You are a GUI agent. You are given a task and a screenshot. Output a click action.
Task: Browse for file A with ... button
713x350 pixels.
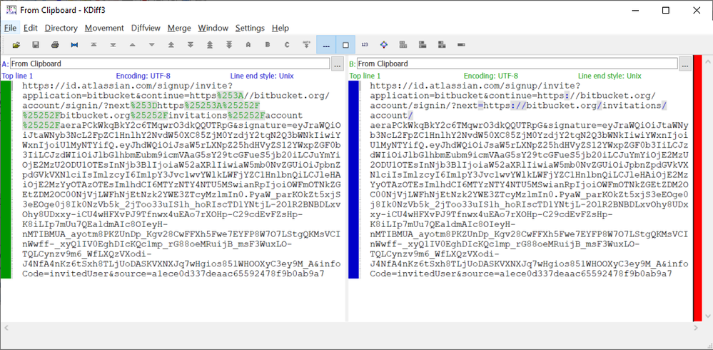(x=338, y=64)
